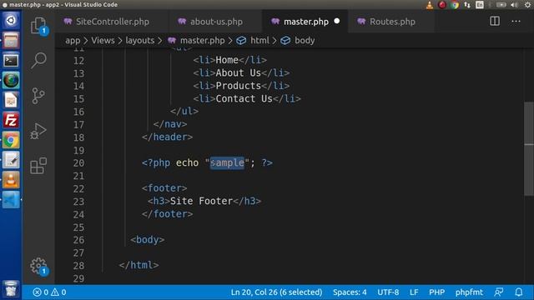Screen dimensions: 534x300
Task: Open the document viewer dock icon
Action: [11, 100]
